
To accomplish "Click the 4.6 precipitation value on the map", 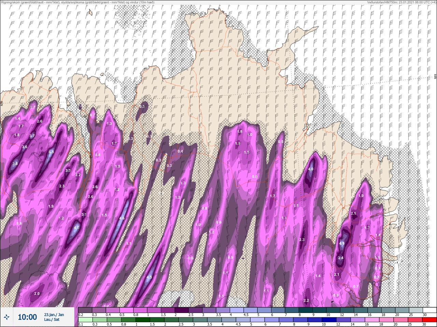I will pyautogui.click(x=122, y=218).
